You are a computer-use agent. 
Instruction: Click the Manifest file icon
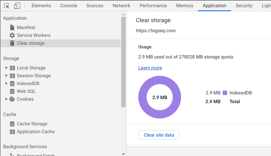(x=12, y=28)
